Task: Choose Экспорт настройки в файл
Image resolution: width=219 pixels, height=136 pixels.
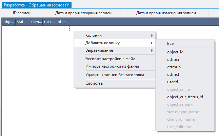Action: pyautogui.click(x=111, y=59)
